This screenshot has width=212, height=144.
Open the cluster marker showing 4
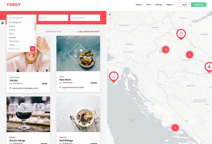click(x=190, y=55)
